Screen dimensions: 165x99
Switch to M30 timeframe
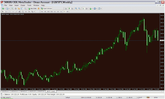pos(52,12)
